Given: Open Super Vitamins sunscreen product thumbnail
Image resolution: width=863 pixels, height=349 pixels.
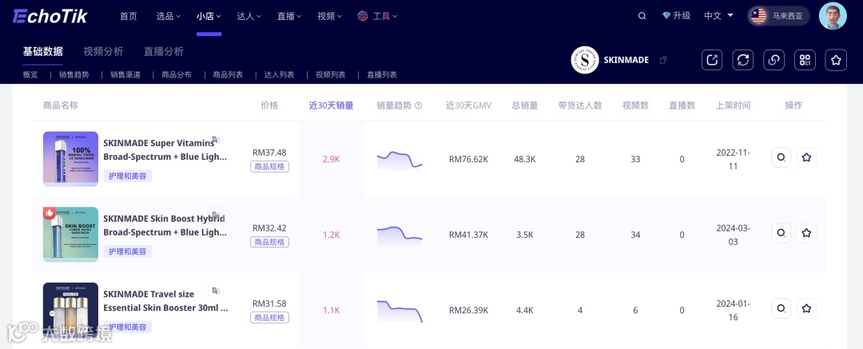Looking at the screenshot, I should coord(70,159).
